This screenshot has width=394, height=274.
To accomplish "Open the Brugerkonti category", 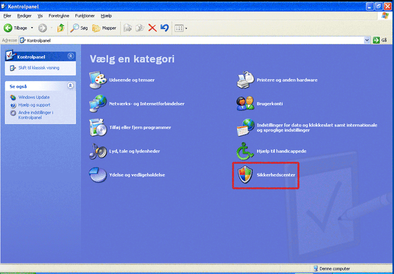I will tap(270, 104).
